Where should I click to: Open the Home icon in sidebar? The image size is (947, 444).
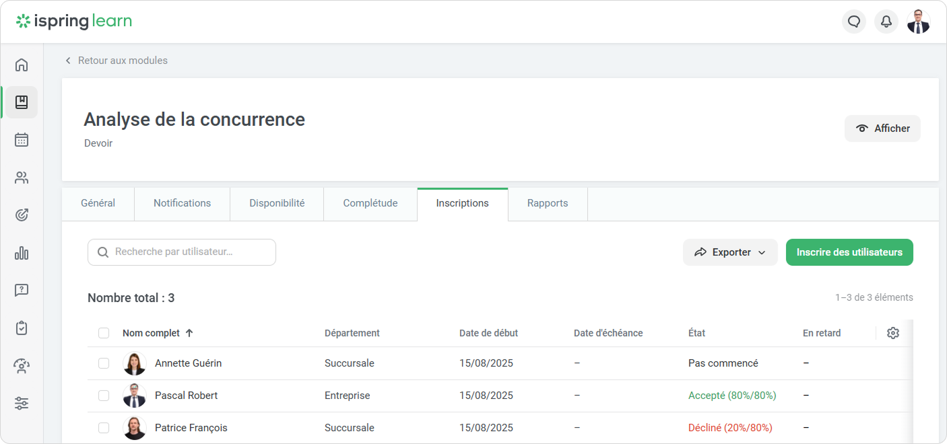point(22,65)
